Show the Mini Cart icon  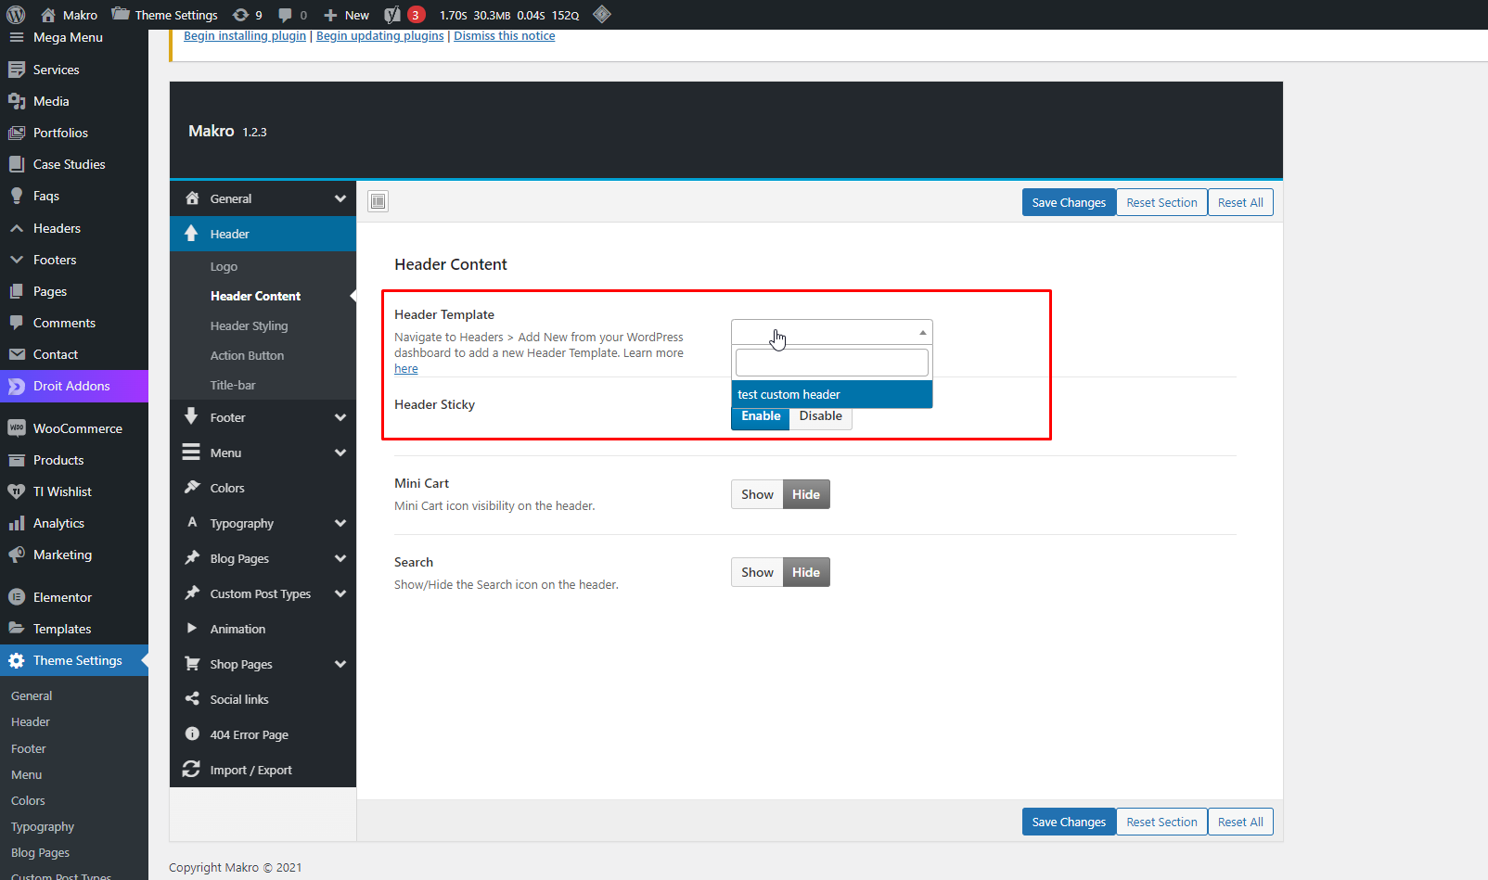(x=757, y=494)
